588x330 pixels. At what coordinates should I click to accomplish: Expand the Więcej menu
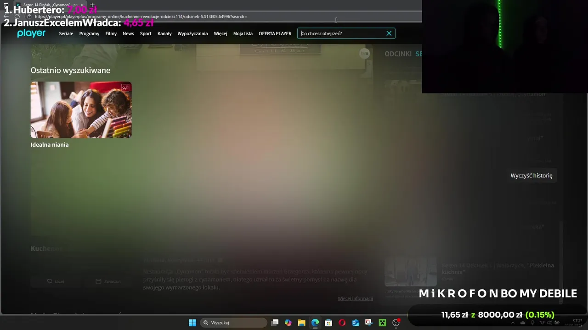click(220, 33)
